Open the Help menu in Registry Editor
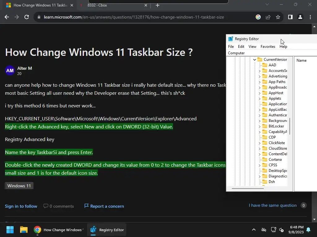Viewport: 317px width, 237px height. click(x=283, y=47)
